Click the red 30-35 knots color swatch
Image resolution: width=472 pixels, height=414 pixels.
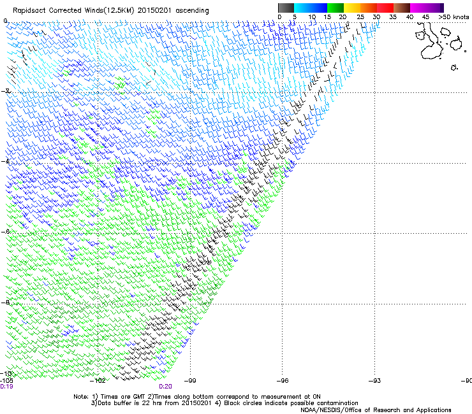(x=385, y=8)
